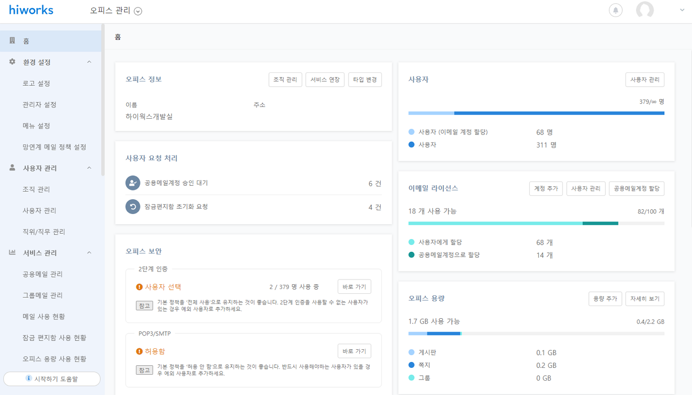Click the building icon next to 홈
This screenshot has width=692, height=395.
pyautogui.click(x=12, y=40)
